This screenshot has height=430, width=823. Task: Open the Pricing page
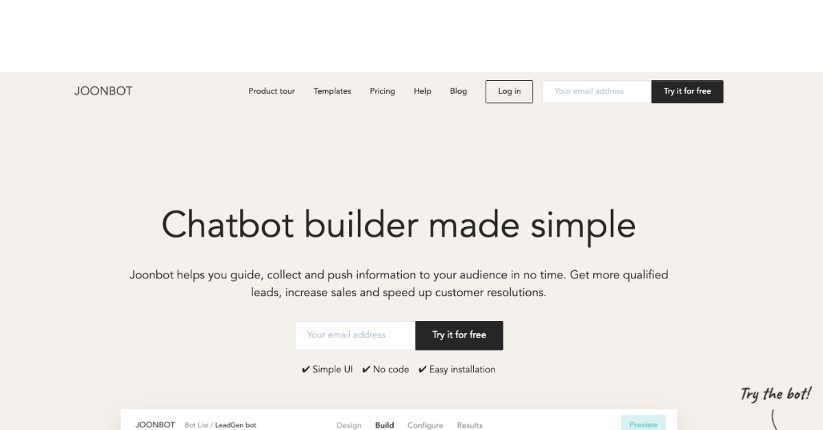(x=382, y=91)
